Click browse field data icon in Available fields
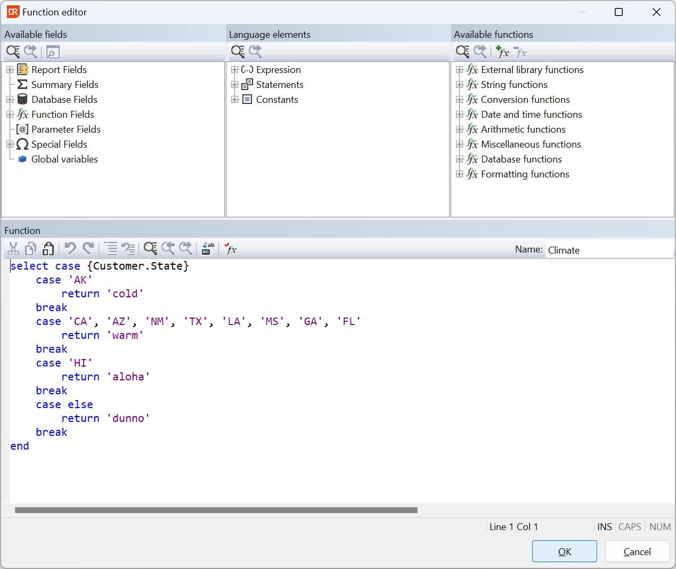Screen dimensions: 676x569 53,52
